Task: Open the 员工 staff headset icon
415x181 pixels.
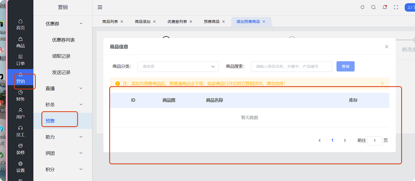Action: coord(20,128)
